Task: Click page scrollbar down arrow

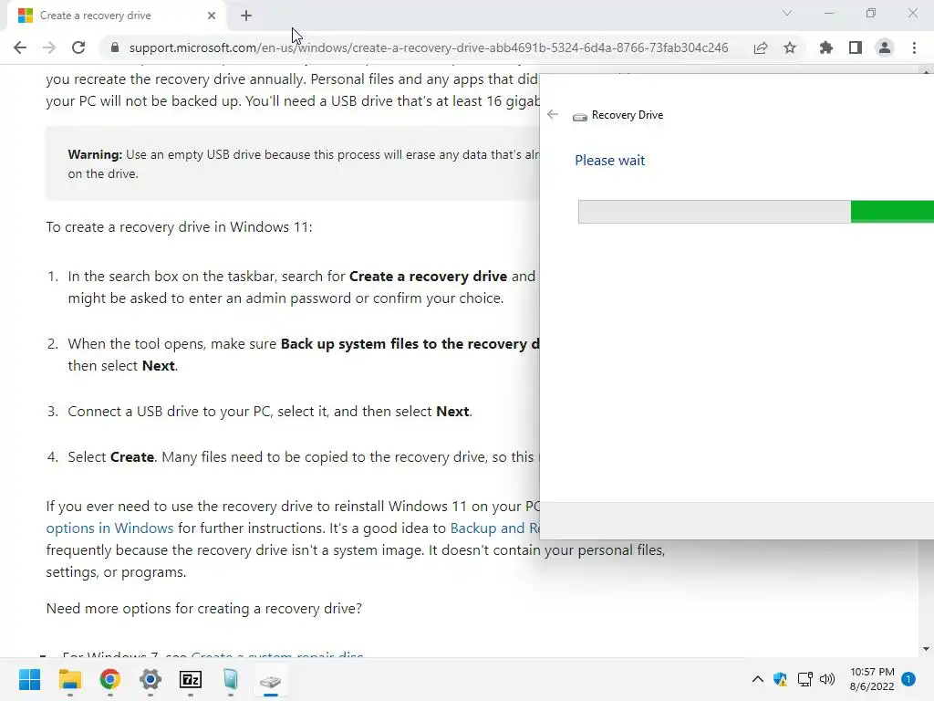Action: [926, 649]
